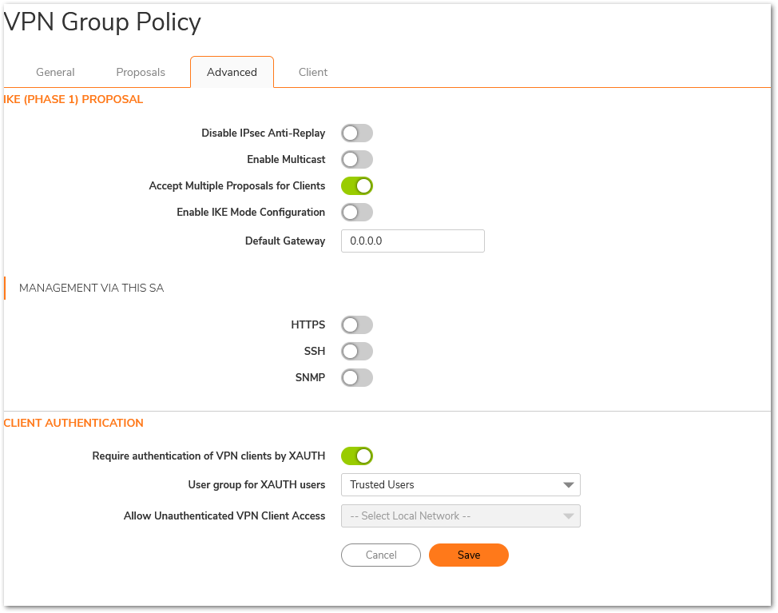Open the Client tab
This screenshot has height=613, width=778.
click(x=312, y=72)
